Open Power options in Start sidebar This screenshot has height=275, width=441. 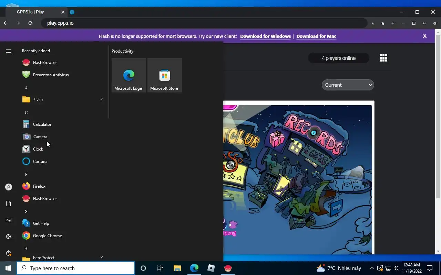coord(9,253)
